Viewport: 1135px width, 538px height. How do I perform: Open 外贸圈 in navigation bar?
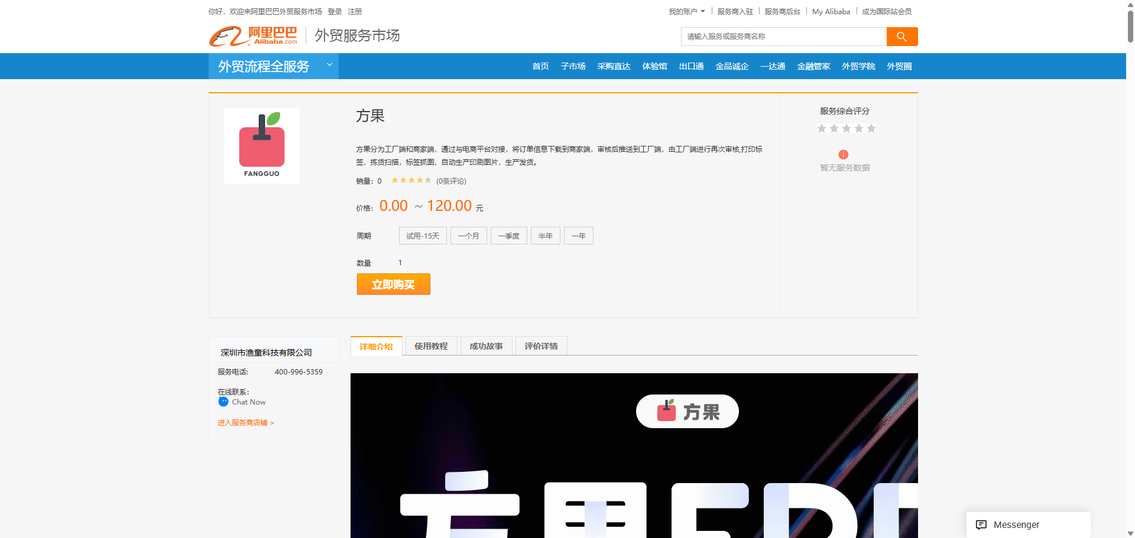click(900, 66)
